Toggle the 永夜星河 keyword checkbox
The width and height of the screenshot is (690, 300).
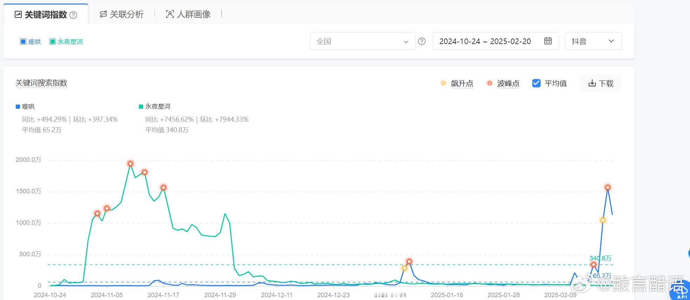53,42
